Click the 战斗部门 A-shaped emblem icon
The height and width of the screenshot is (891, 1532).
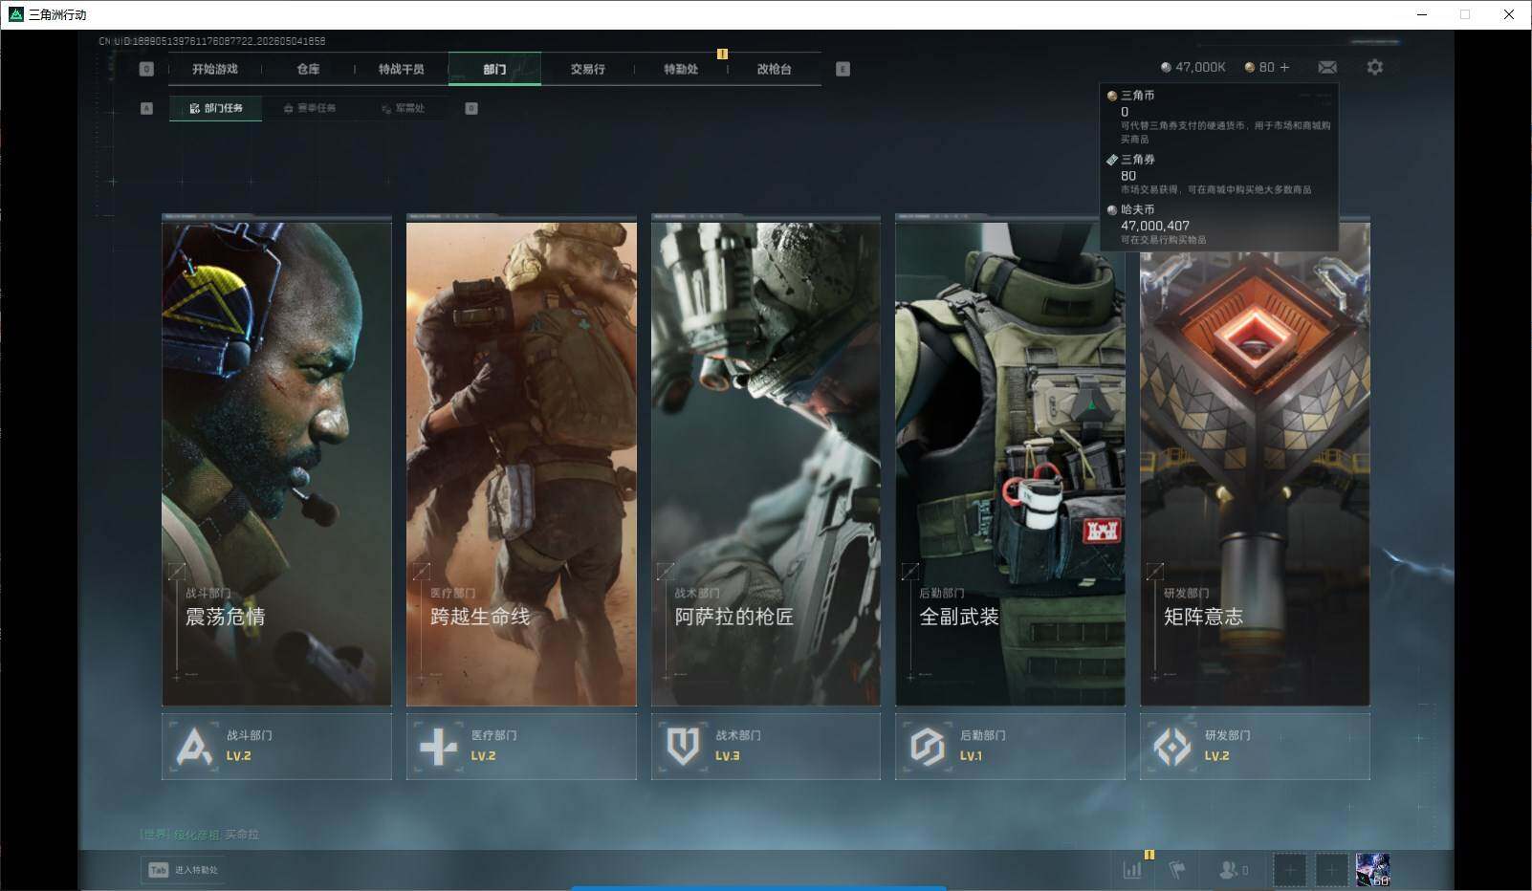[194, 747]
